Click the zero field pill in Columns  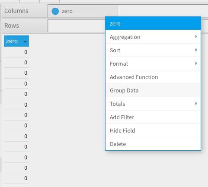[x=83, y=11]
